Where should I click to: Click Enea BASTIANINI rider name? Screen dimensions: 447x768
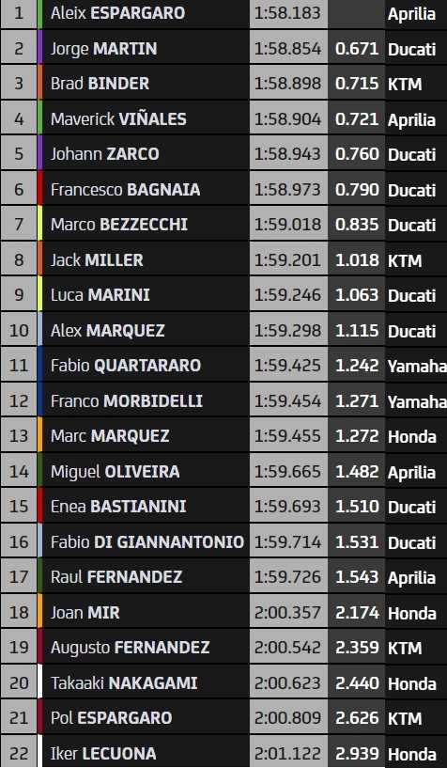tap(118, 507)
